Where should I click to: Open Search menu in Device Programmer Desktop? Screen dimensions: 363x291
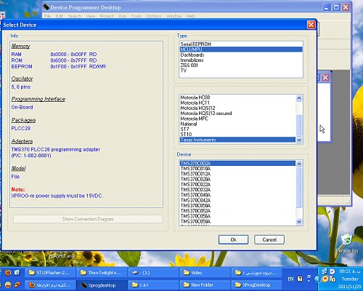coord(75,16)
